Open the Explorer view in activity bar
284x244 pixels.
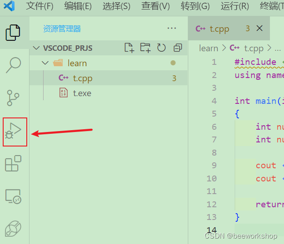click(x=13, y=33)
